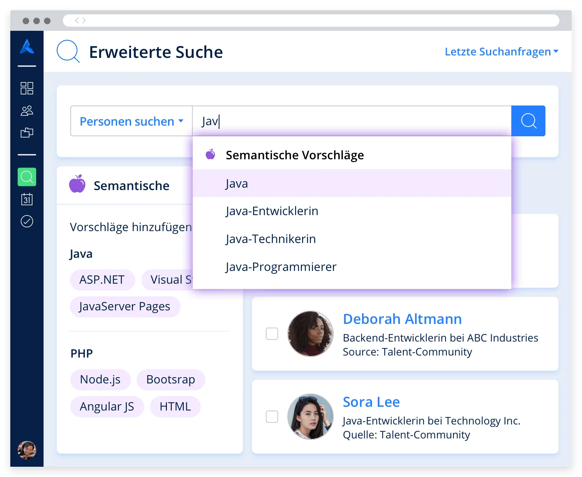Pick the Java-Programmierer suggestion
This screenshot has width=582, height=477.
tap(281, 267)
